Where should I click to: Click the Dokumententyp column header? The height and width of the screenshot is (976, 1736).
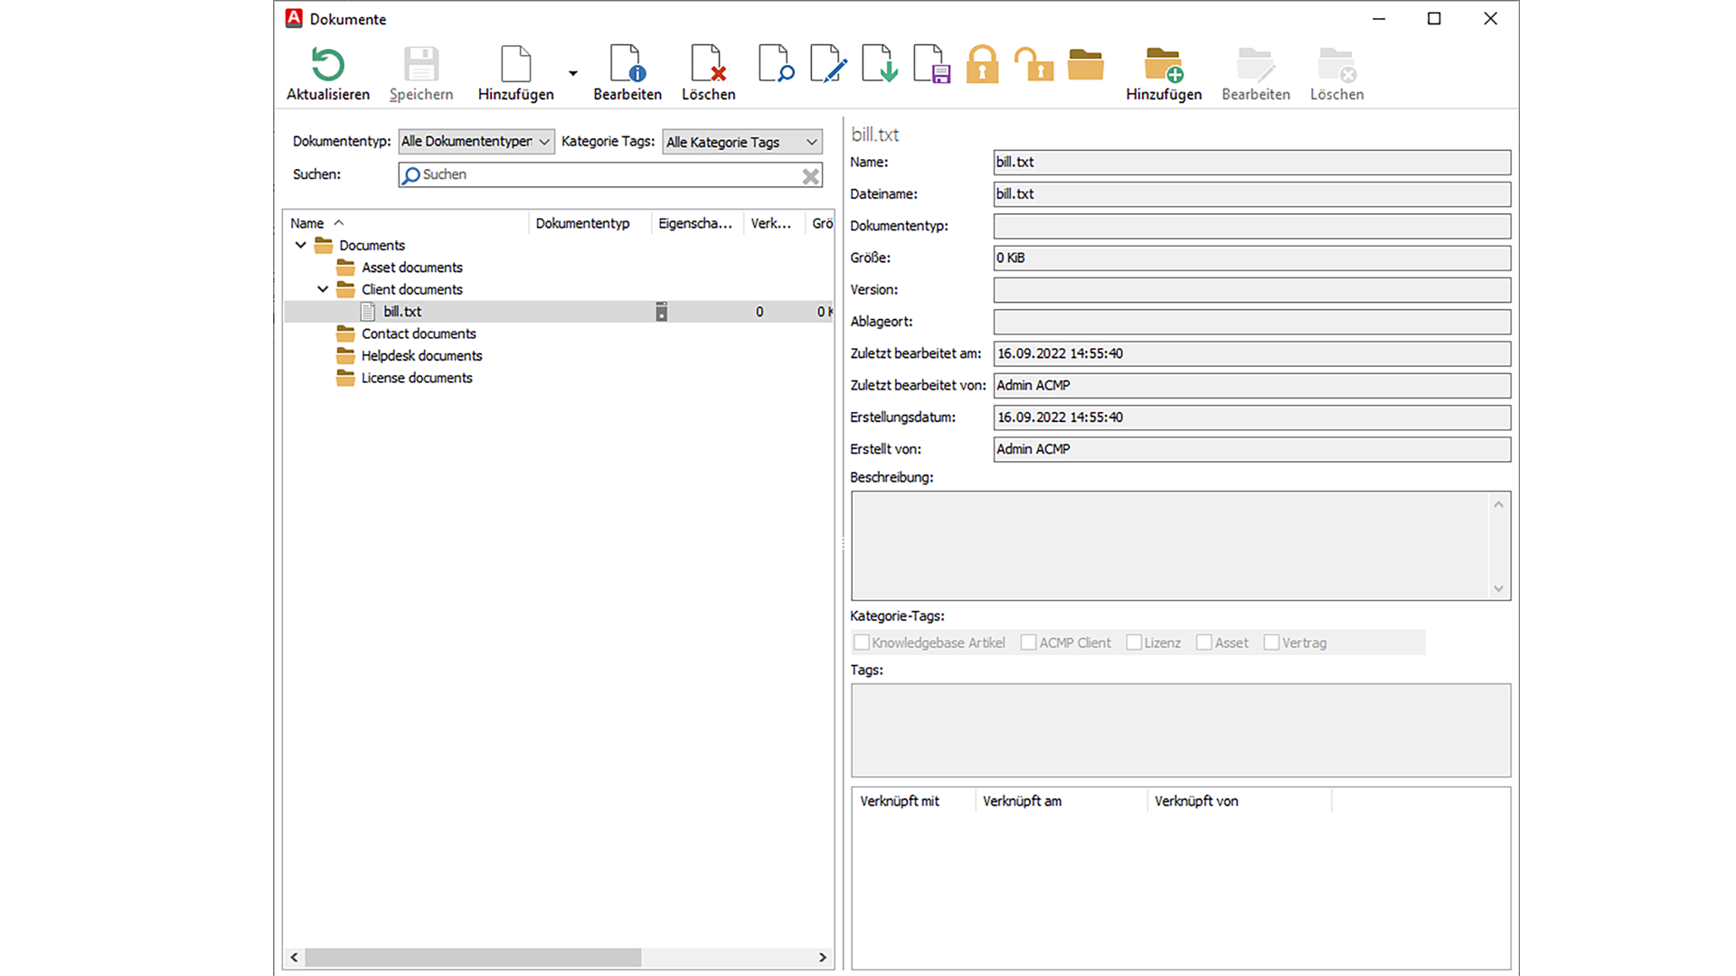pyautogui.click(x=590, y=223)
